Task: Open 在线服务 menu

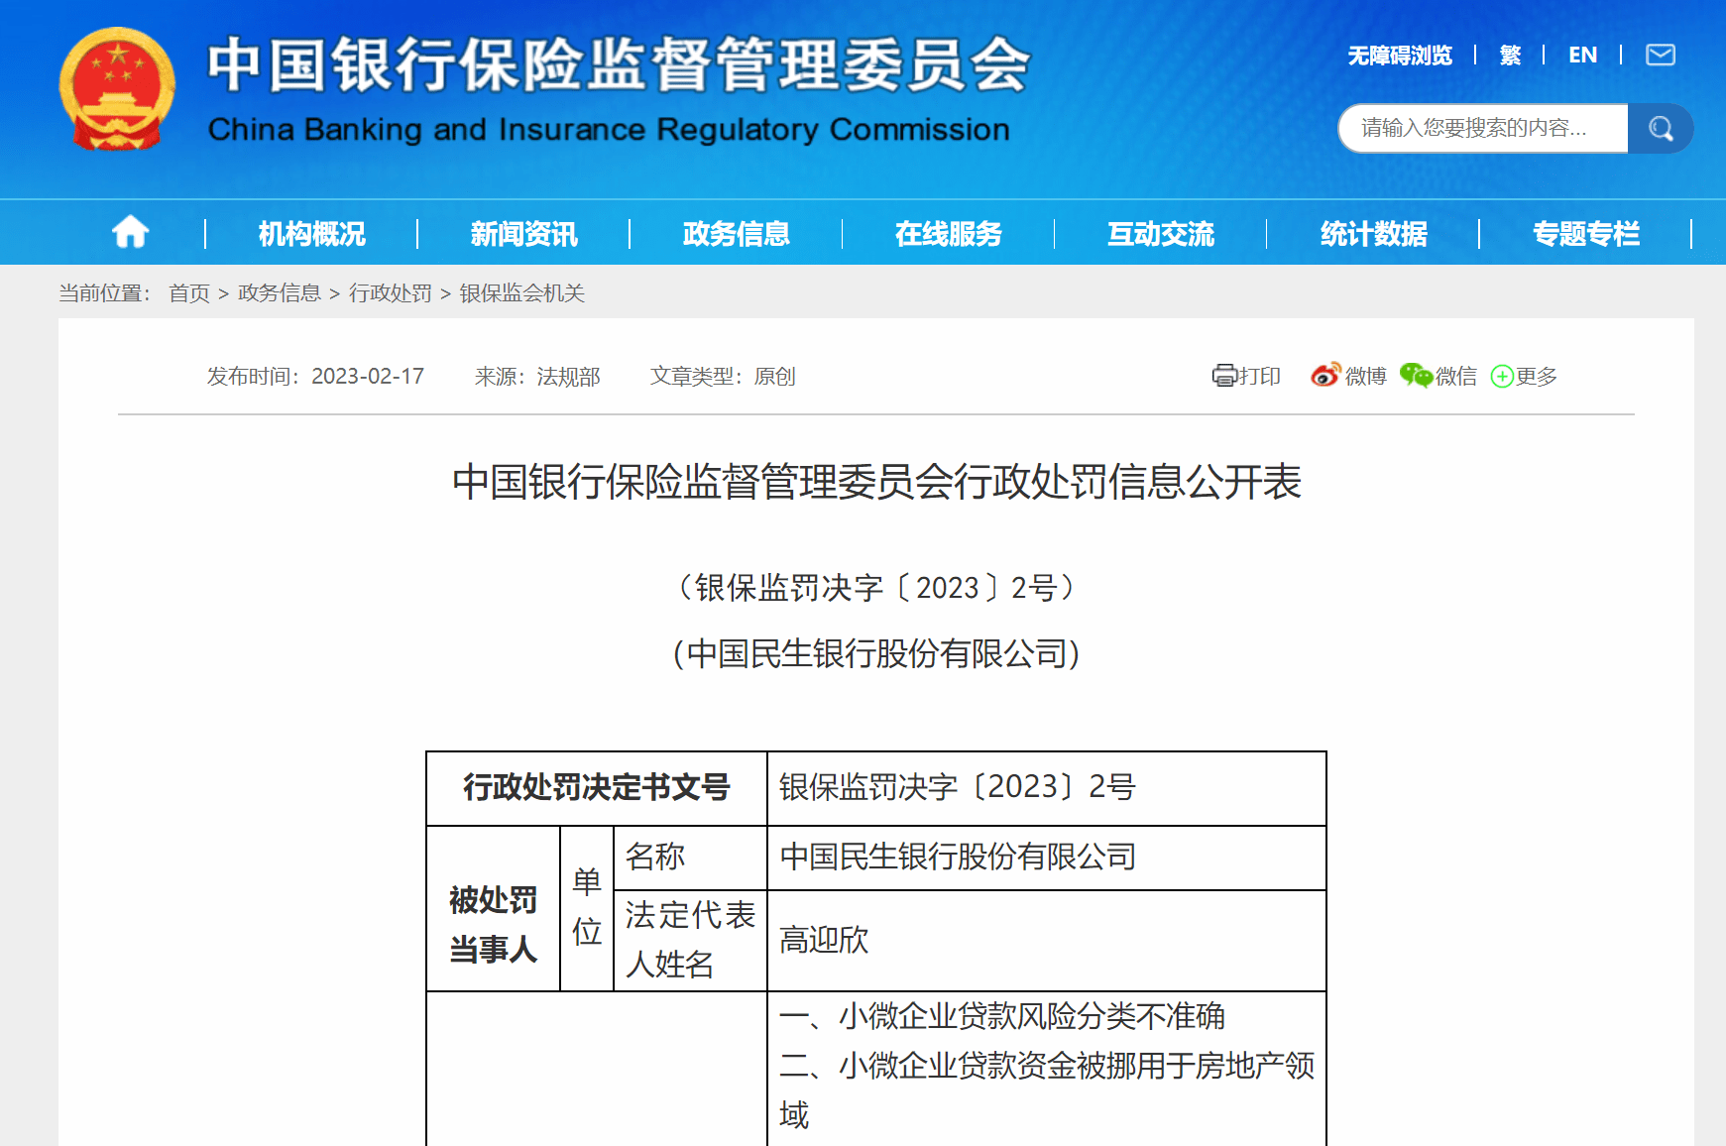Action: tap(948, 234)
